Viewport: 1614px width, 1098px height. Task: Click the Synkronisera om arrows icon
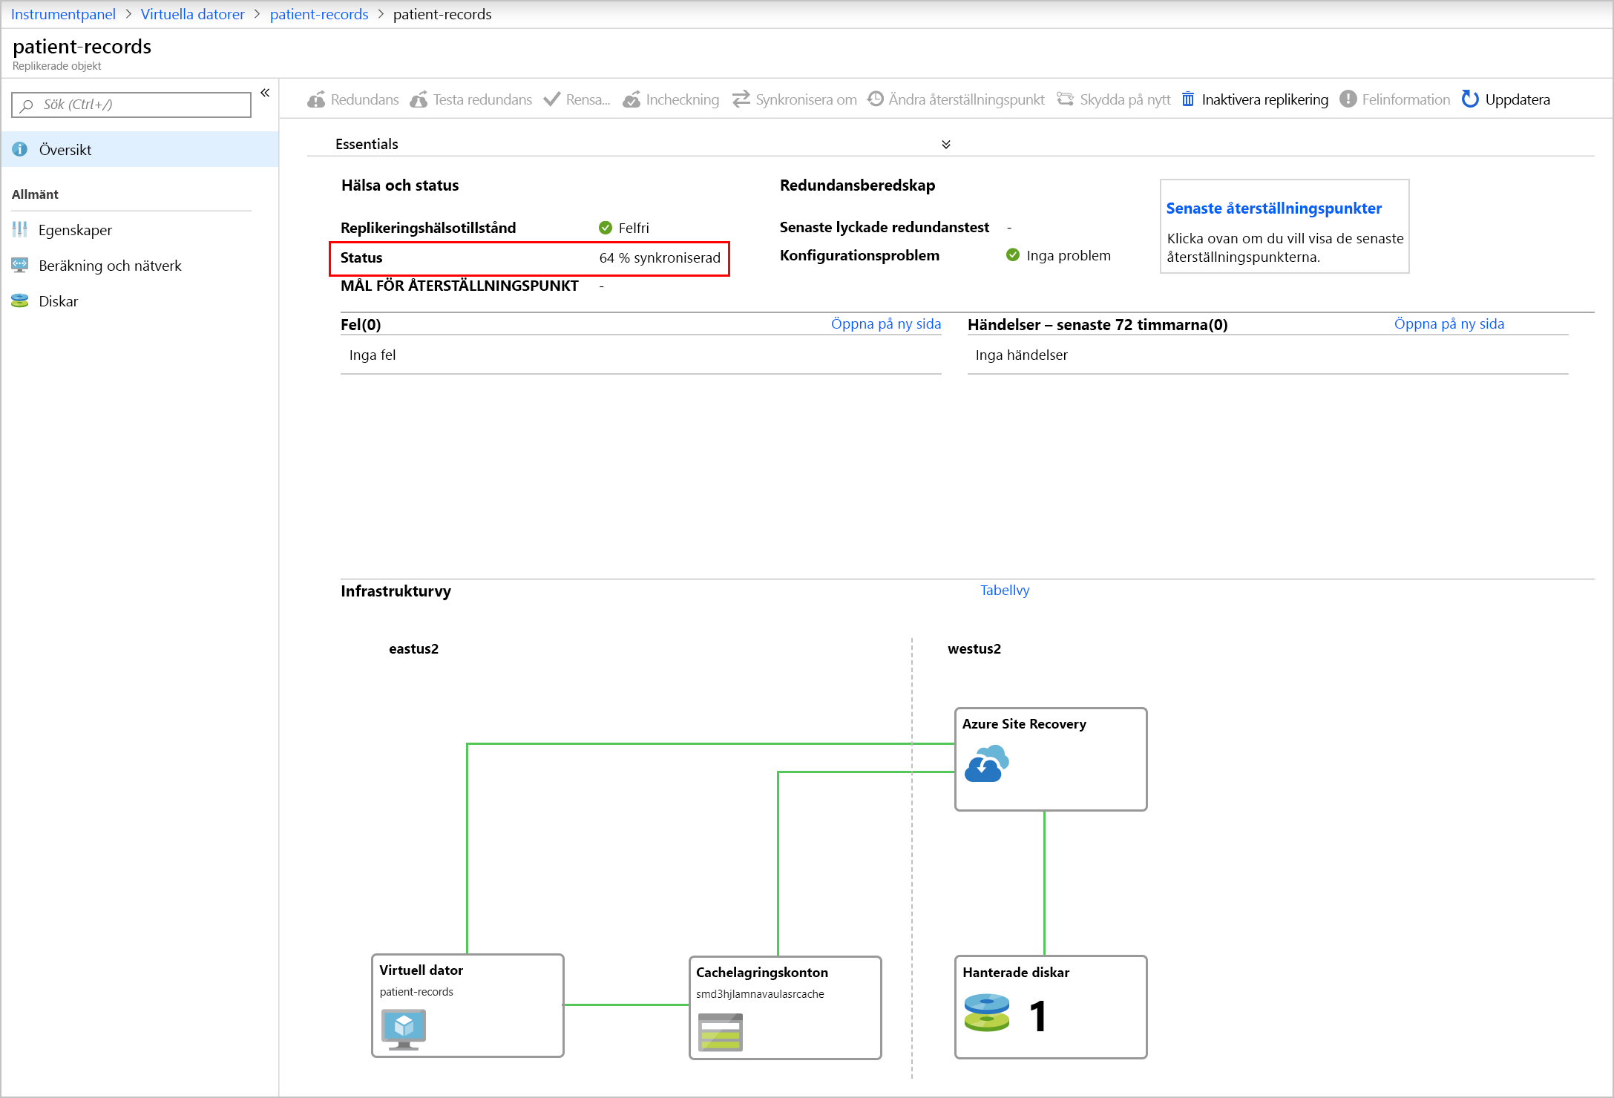(741, 99)
